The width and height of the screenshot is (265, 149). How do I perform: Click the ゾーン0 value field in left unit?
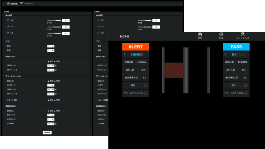point(66,20)
